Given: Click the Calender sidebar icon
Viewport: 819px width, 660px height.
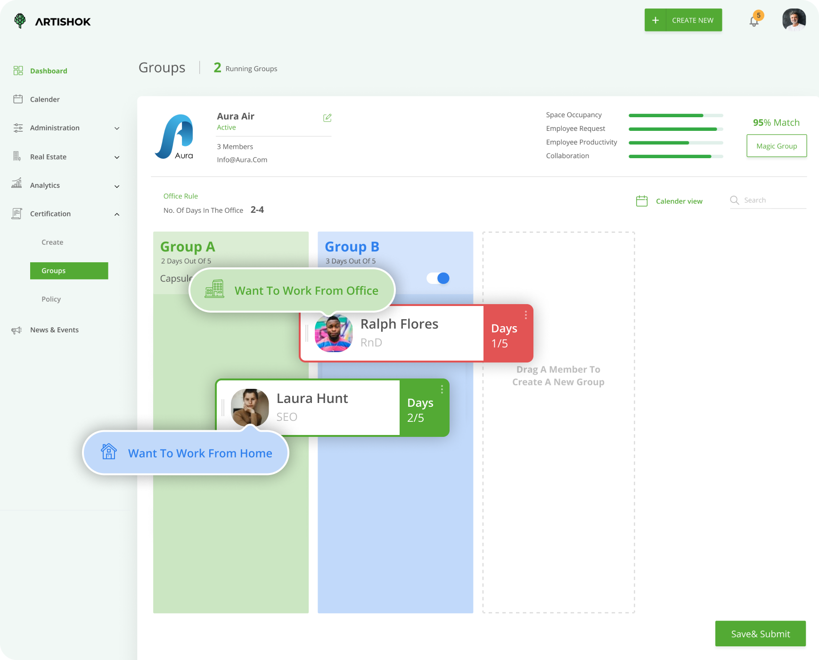Looking at the screenshot, I should pyautogui.click(x=18, y=99).
